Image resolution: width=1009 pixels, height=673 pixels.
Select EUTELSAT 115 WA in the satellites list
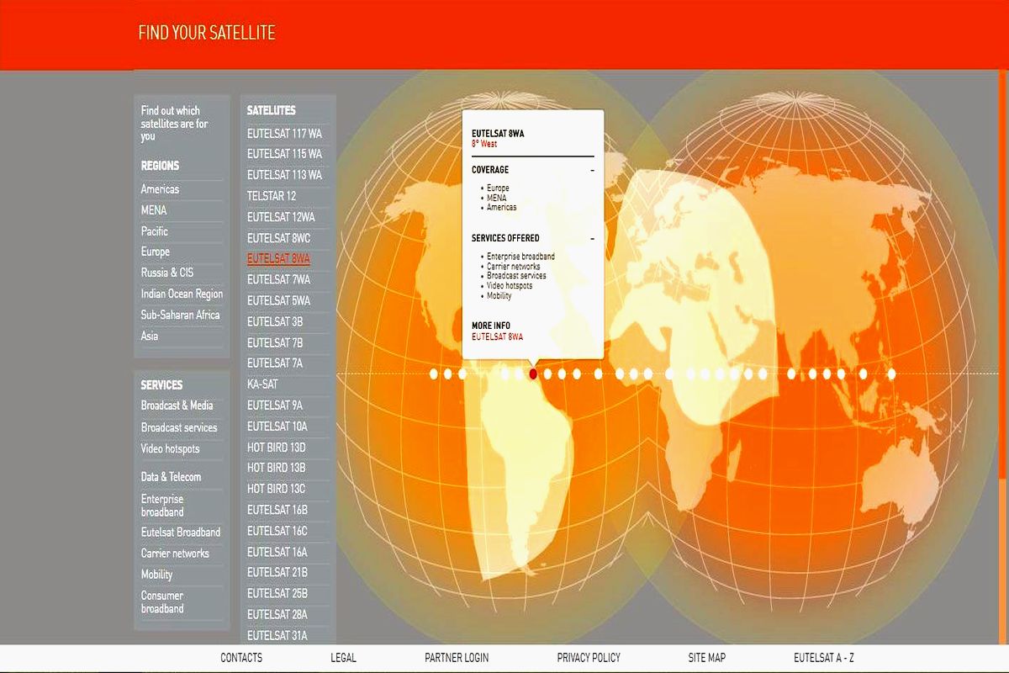(x=284, y=154)
